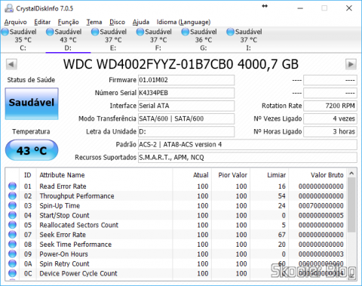Select the Power-On Hours attribute name
This screenshot has width=362, height=286.
pos(63,254)
